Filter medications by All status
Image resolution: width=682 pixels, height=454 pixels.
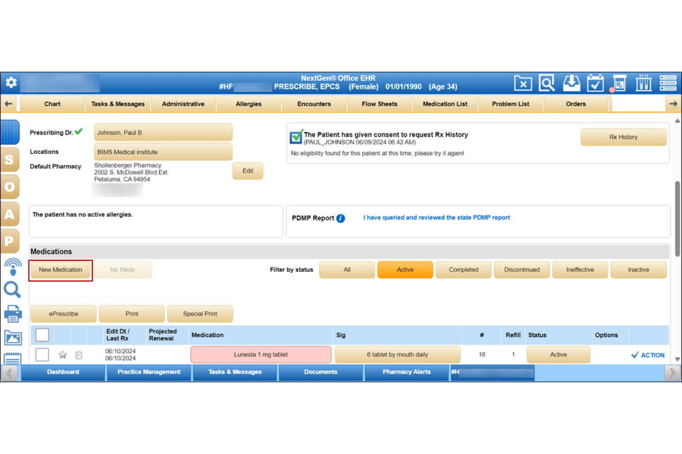coord(347,270)
